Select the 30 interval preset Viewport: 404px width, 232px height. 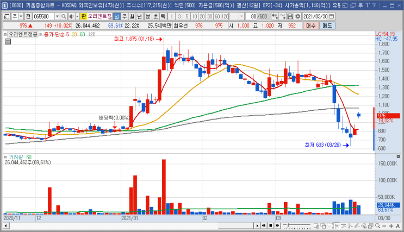click(x=210, y=16)
